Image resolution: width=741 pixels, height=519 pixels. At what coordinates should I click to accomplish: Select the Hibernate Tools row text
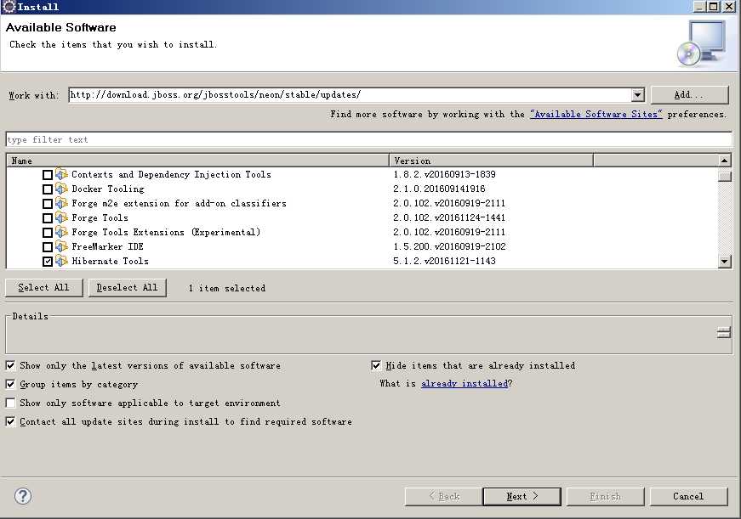pos(110,261)
